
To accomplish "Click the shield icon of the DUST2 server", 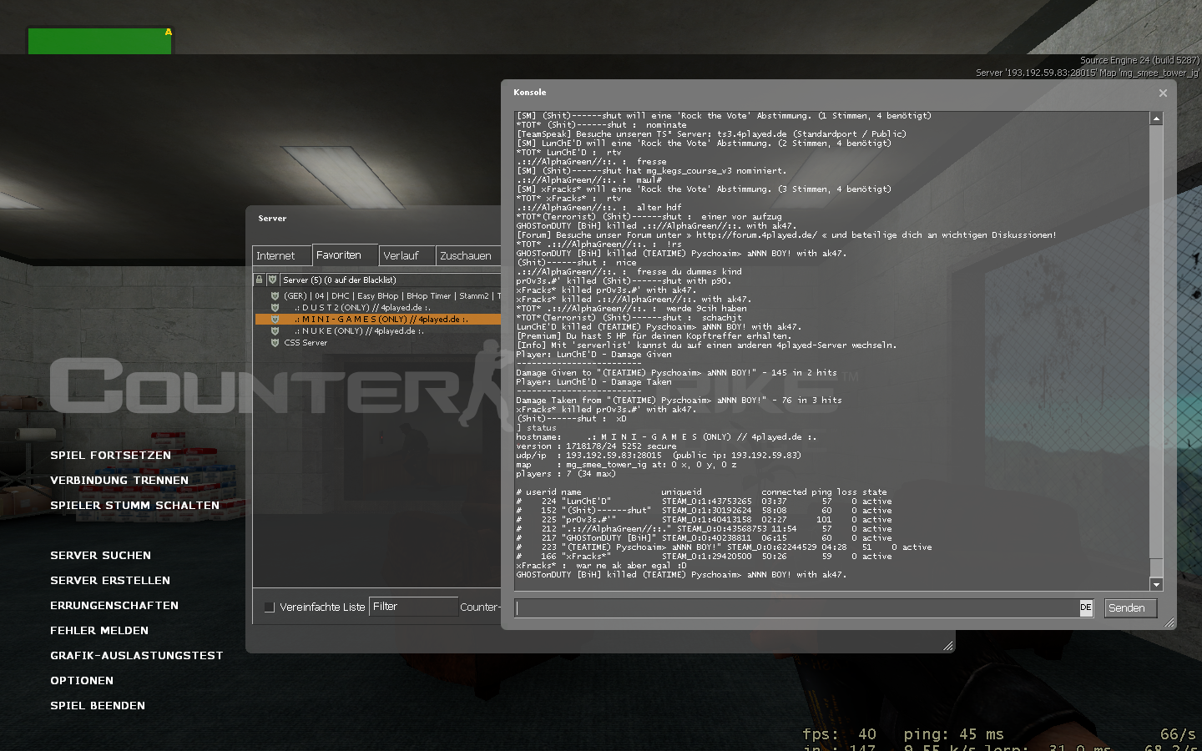I will (x=275, y=307).
